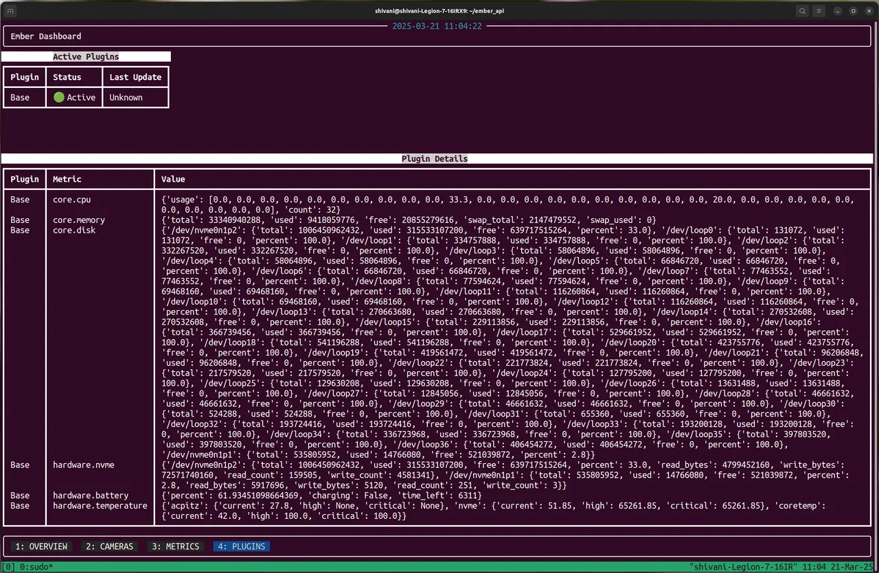Open terminal search with magnifier icon

(802, 11)
